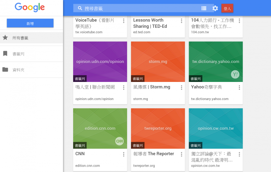Click tw.voicetube.com URL text
This screenshot has height=172, width=271.
(x=89, y=32)
